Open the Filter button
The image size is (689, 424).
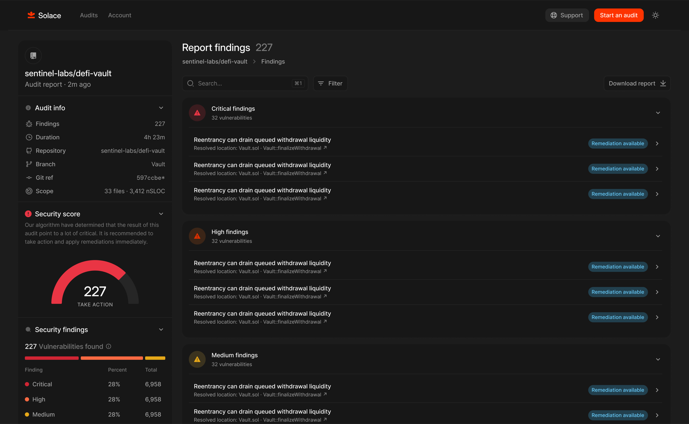pos(330,83)
